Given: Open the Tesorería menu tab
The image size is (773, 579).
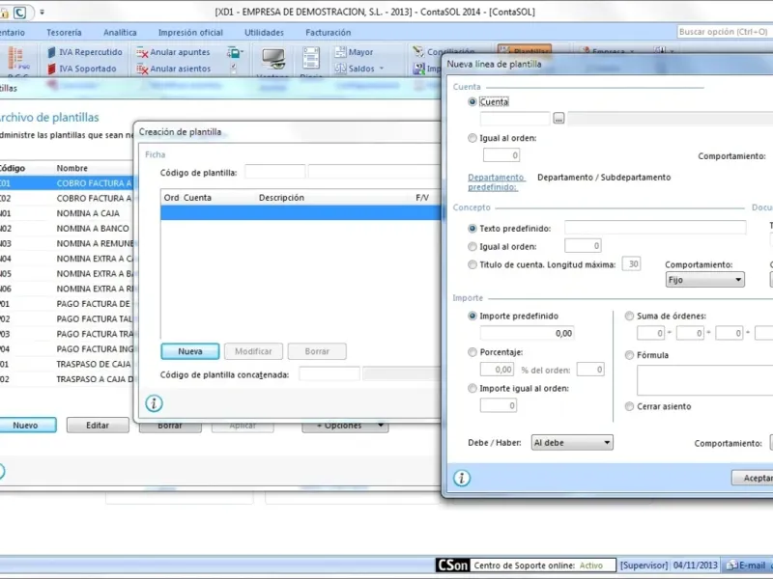Looking at the screenshot, I should pyautogui.click(x=64, y=33).
